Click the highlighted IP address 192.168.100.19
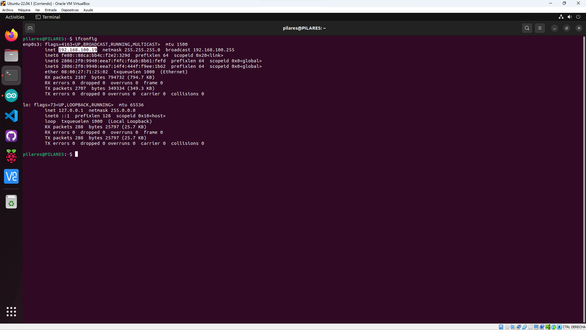Screen dimensions: 586x330 [78, 50]
